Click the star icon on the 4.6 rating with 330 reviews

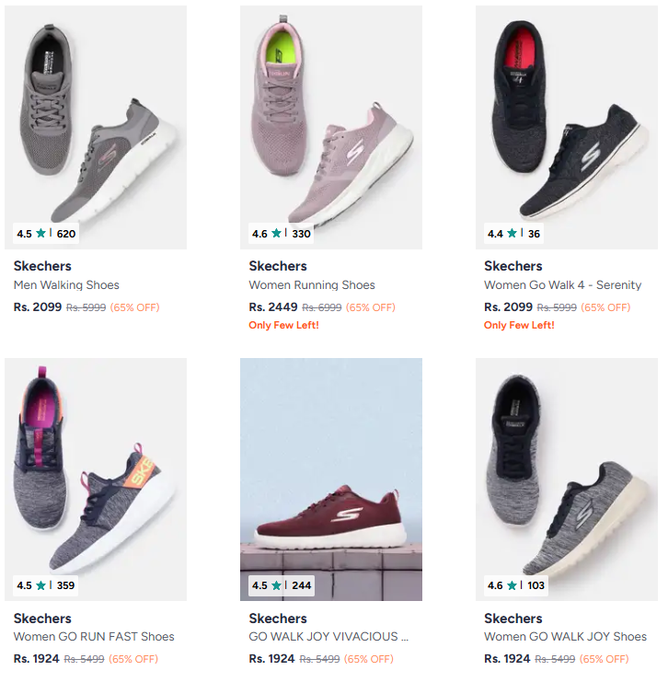[276, 234]
